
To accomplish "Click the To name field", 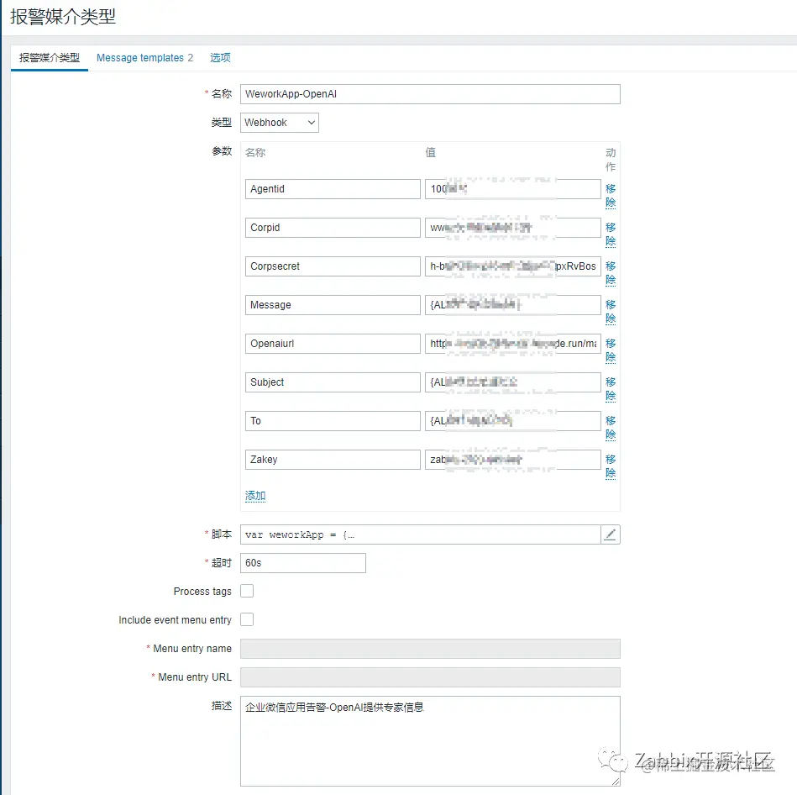I will [333, 421].
